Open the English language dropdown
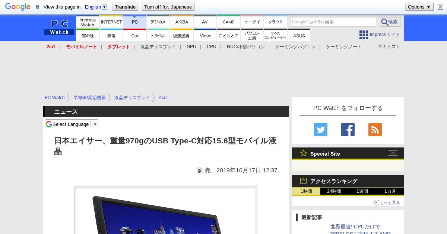 96,7
